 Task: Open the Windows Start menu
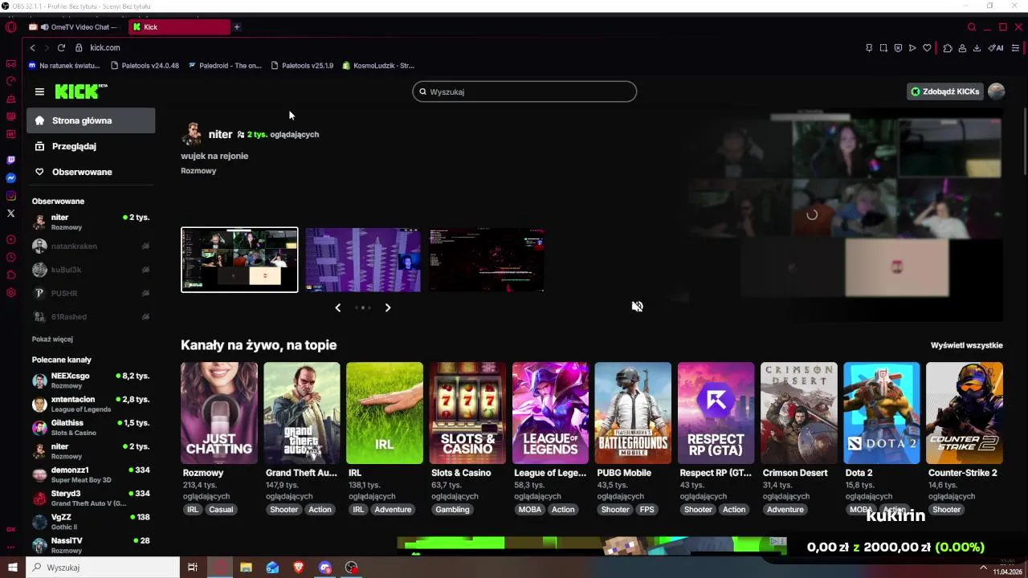click(x=13, y=568)
